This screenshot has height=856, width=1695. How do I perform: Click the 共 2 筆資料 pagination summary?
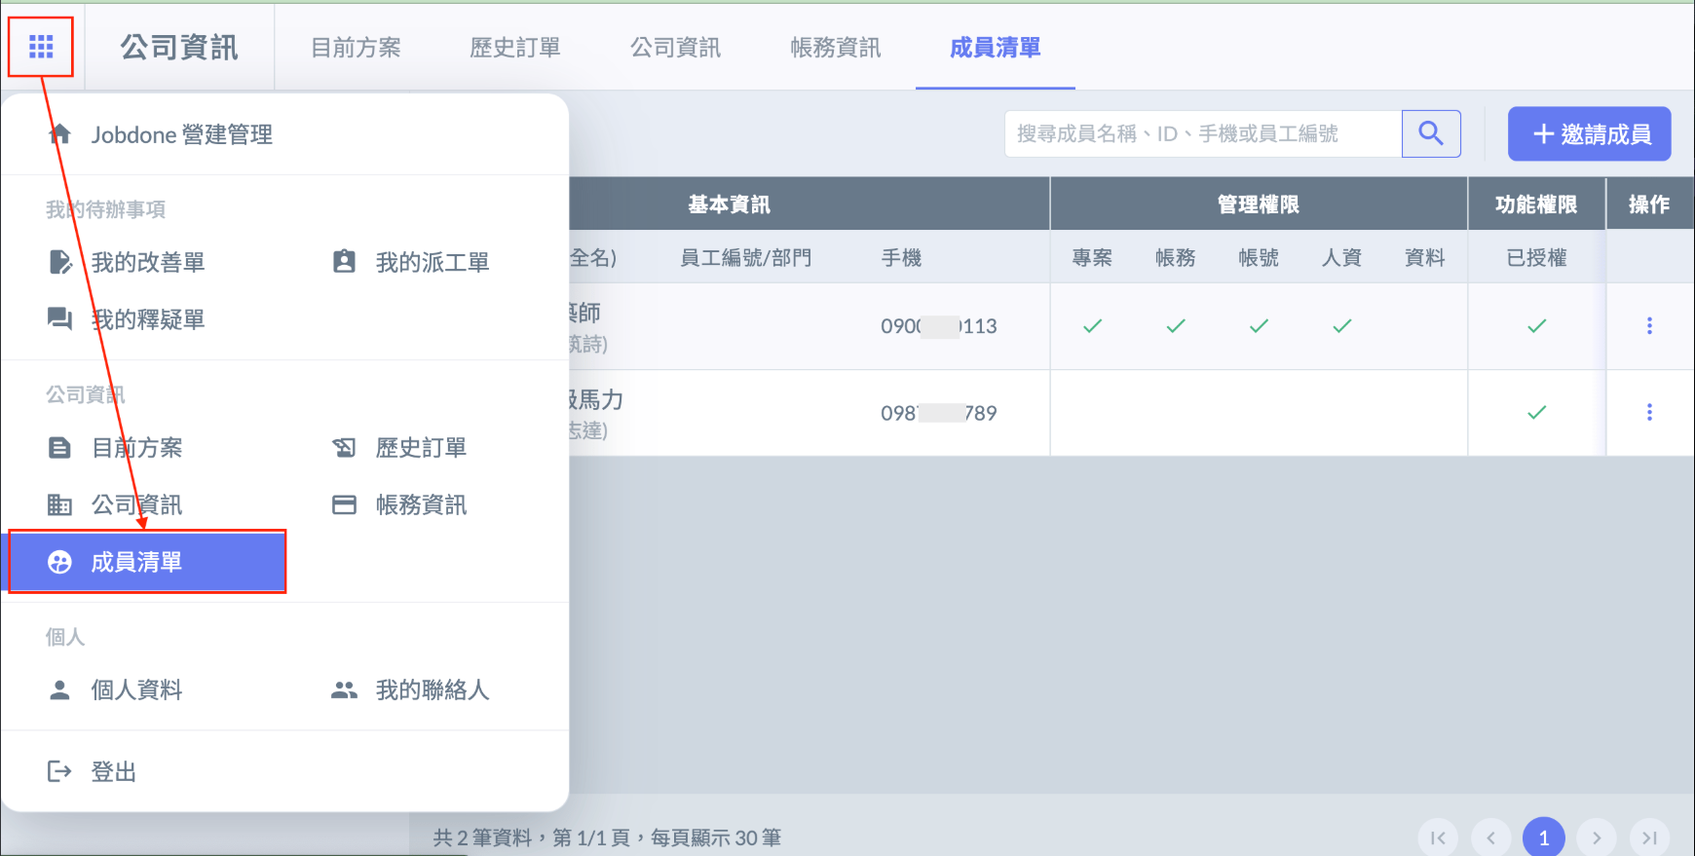pyautogui.click(x=607, y=837)
